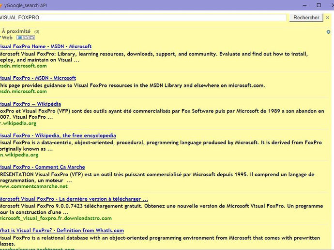This screenshot has width=334, height=250.
Task: Open Visual FoxPro — Wikipédia result
Action: pos(30,104)
